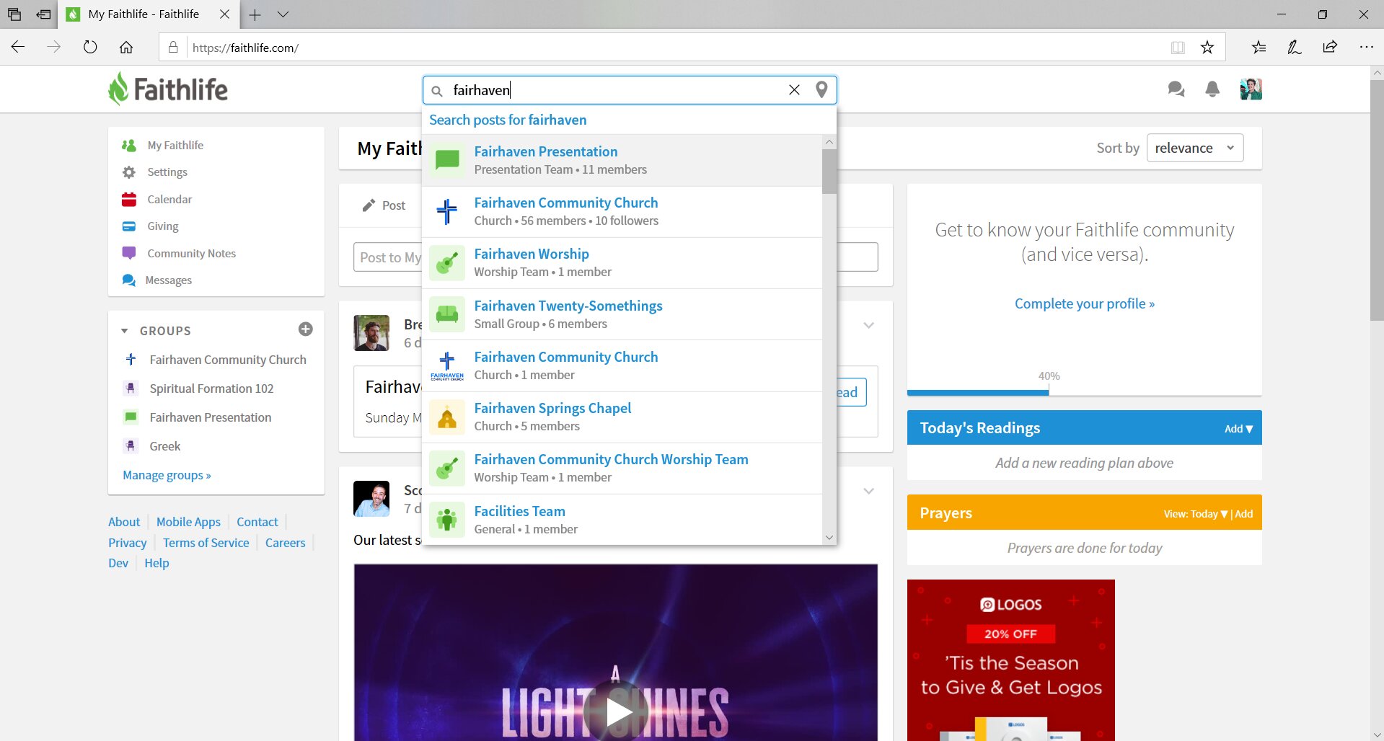Open a new browser tab
1384x741 pixels.
(x=255, y=14)
